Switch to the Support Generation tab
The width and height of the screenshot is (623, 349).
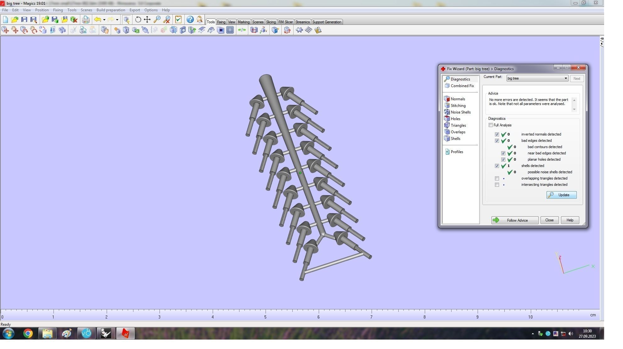click(326, 22)
